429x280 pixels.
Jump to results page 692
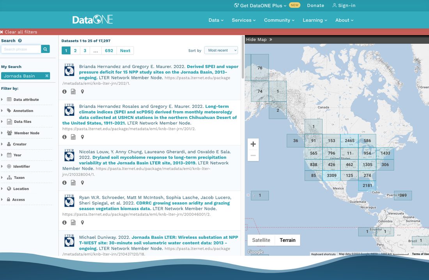[109, 51]
